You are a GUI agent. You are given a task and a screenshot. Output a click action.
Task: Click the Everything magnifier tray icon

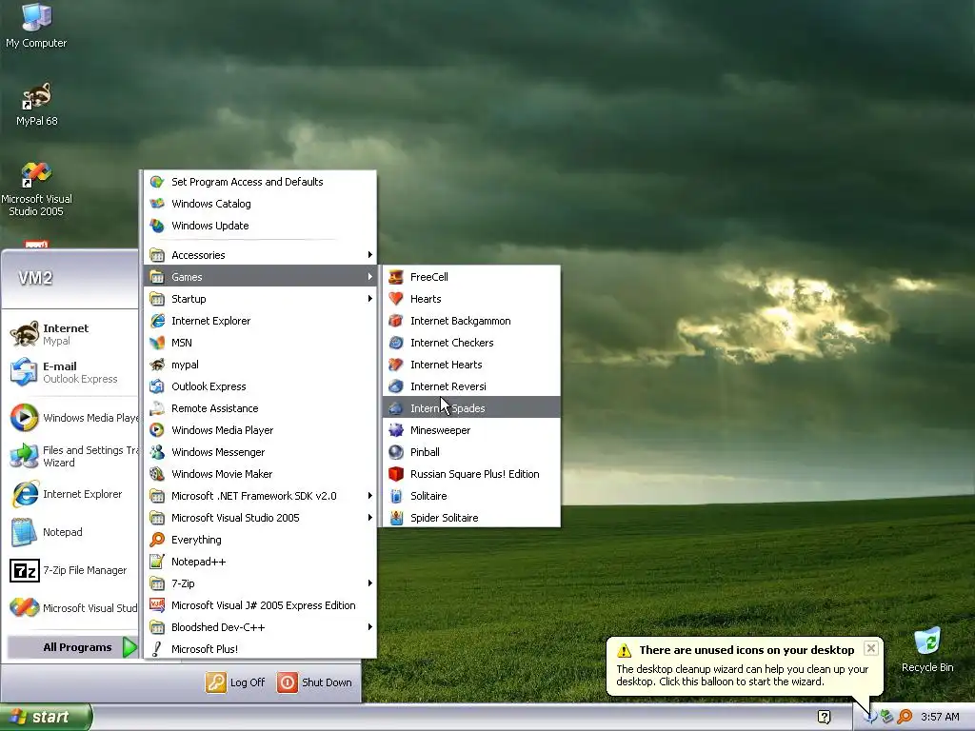(x=905, y=717)
